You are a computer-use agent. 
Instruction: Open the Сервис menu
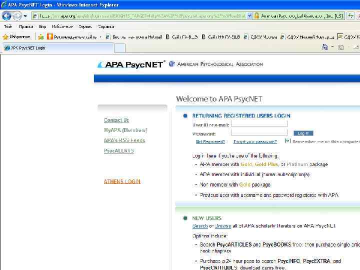click(85, 26)
